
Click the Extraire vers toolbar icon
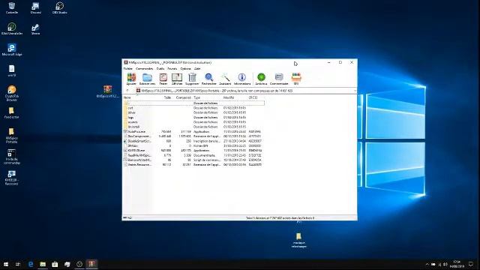point(147,79)
